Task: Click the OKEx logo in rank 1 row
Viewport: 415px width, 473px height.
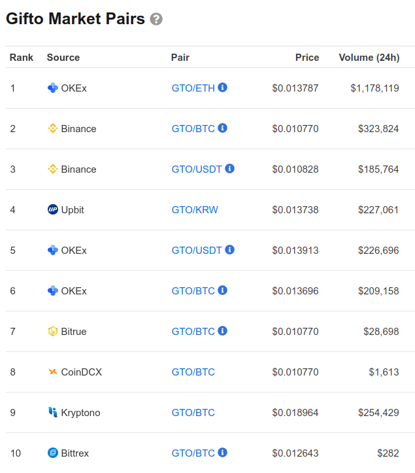Action: coord(53,88)
